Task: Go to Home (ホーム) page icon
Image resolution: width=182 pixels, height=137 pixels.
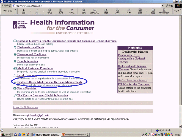Action: pos(71,11)
